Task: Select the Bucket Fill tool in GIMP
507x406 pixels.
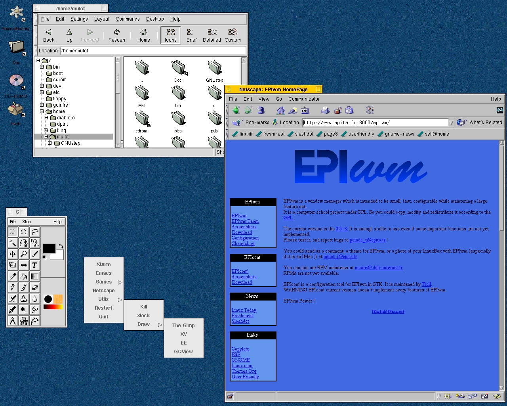Action: pyautogui.click(x=24, y=276)
